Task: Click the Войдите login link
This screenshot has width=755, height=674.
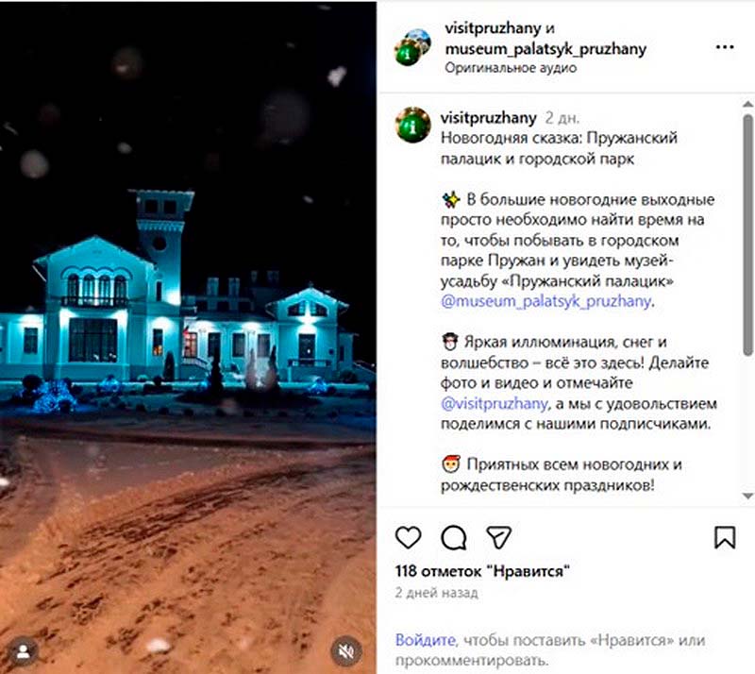Action: (426, 640)
